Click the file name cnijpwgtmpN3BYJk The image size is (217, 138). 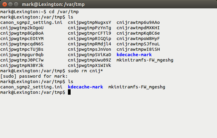tap(22, 65)
